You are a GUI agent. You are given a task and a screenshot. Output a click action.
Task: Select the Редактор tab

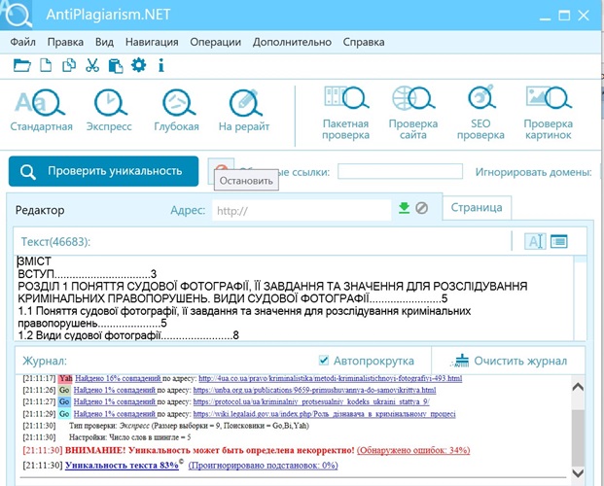point(40,210)
